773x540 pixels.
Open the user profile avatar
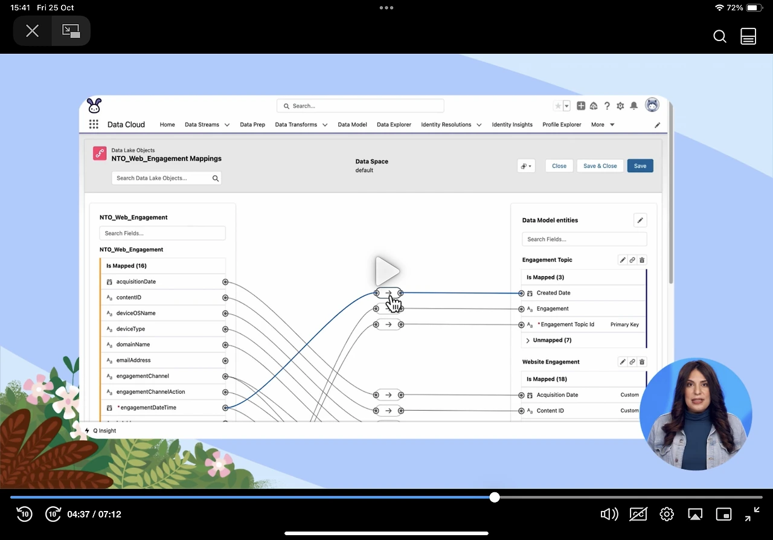point(652,105)
